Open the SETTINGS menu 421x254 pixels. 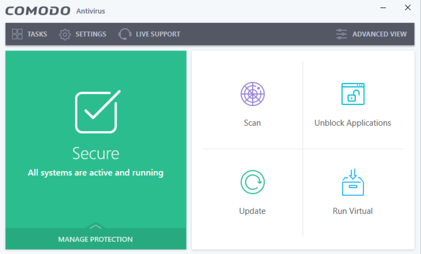[91, 34]
